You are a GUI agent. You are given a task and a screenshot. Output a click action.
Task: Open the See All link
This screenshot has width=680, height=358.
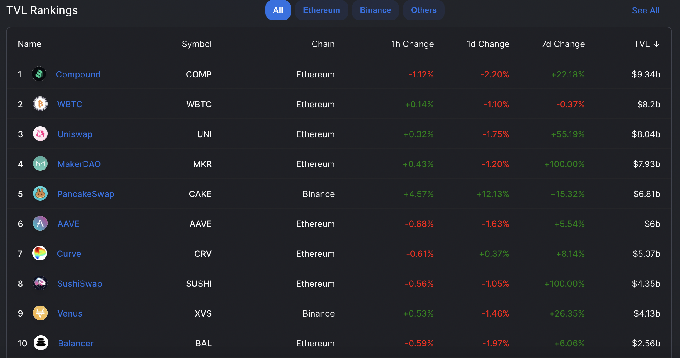pyautogui.click(x=646, y=10)
